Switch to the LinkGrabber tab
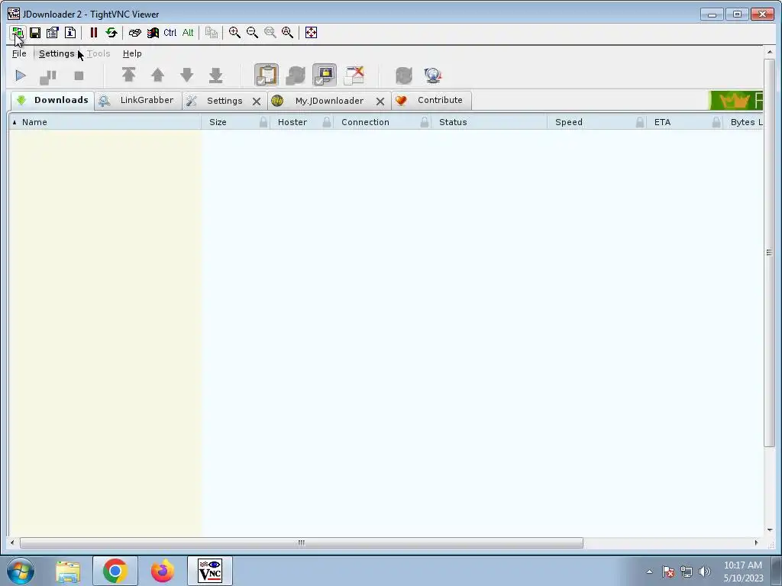Image resolution: width=782 pixels, height=586 pixels. 138,100
